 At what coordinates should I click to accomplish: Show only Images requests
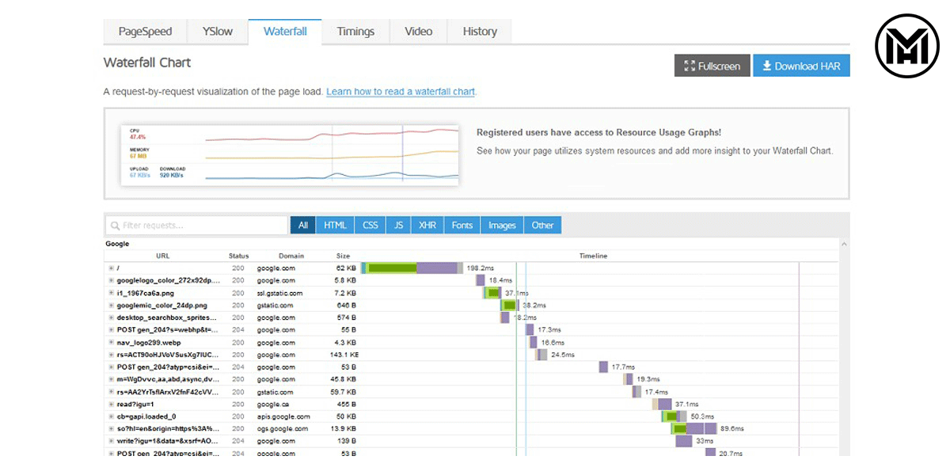(x=502, y=226)
